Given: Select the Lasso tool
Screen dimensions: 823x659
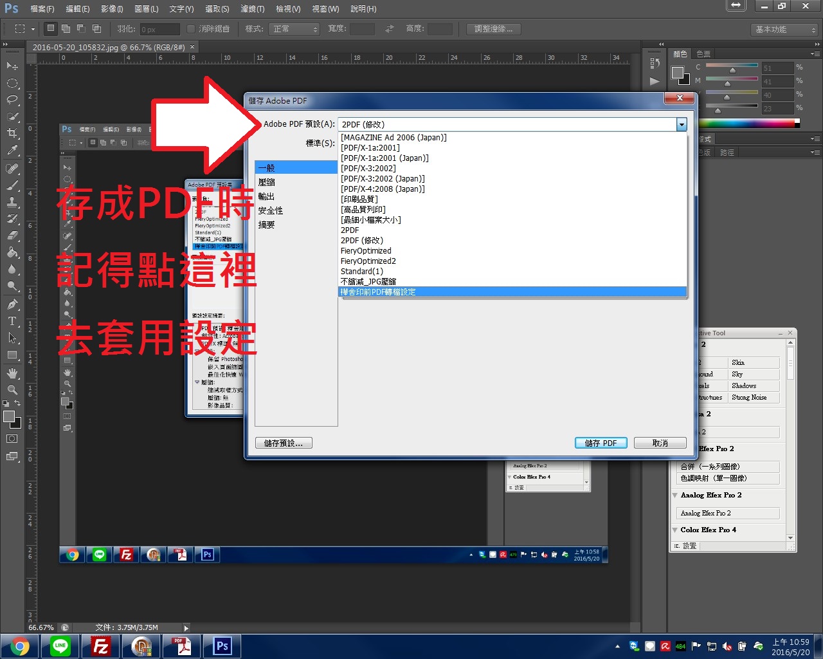Looking at the screenshot, I should click(12, 100).
